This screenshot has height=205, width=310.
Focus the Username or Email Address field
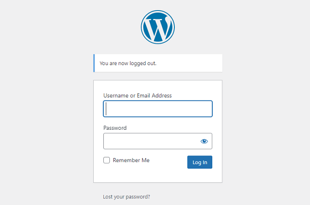click(x=158, y=109)
